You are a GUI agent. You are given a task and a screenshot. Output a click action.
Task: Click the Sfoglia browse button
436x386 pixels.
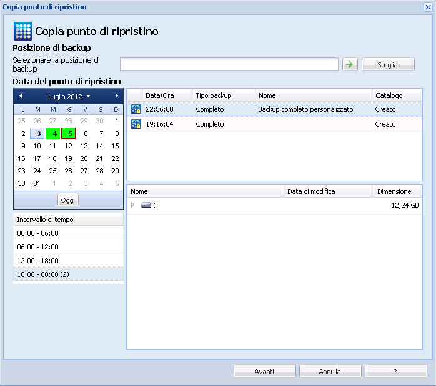pyautogui.click(x=387, y=65)
